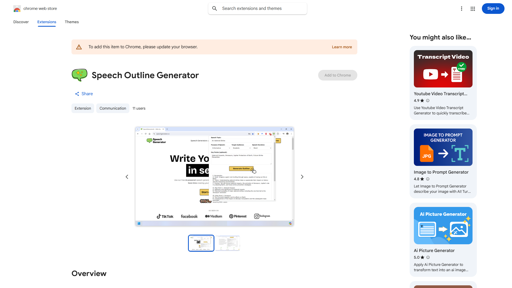512x288 pixels.
Task: Open the three-dot more options menu
Action: click(x=462, y=9)
